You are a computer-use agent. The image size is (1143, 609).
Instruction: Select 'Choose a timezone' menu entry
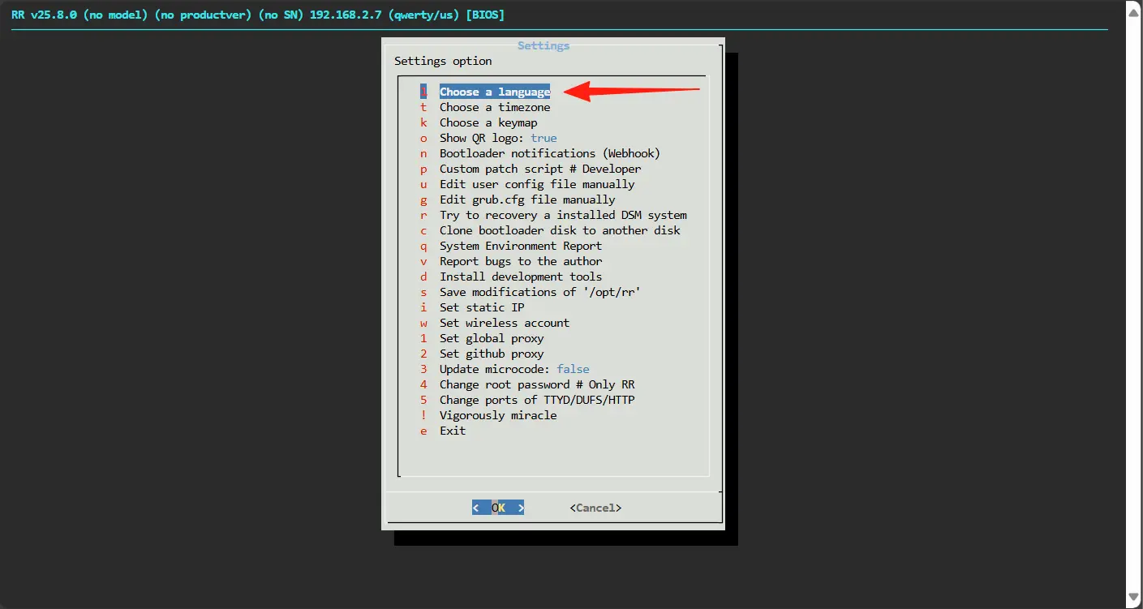[x=494, y=107]
